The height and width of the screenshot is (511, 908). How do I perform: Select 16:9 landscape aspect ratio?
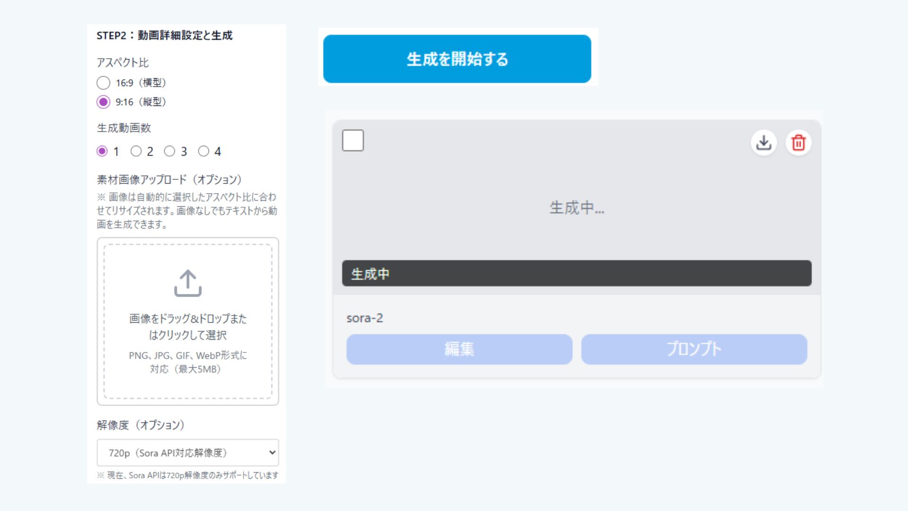click(x=104, y=83)
